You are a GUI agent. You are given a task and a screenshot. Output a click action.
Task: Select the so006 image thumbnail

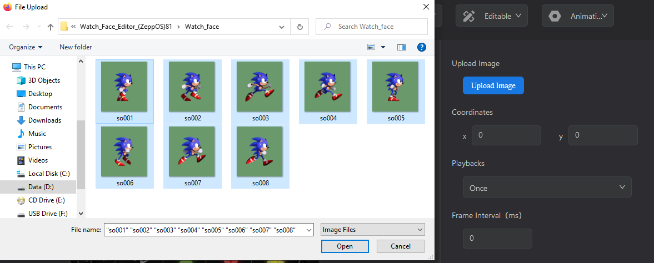click(124, 156)
